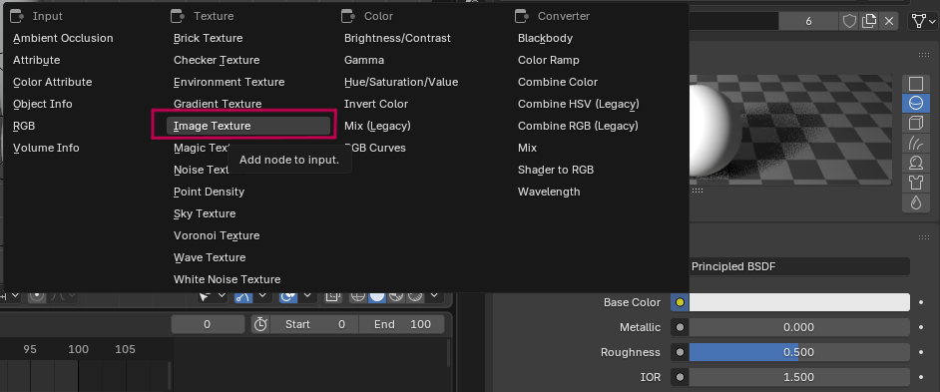Choose Checker Texture menu entry
940x392 pixels.
217,60
